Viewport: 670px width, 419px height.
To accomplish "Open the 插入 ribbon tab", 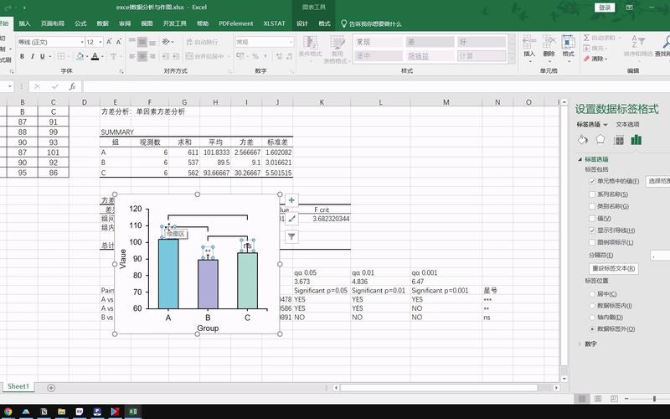I will (24, 23).
